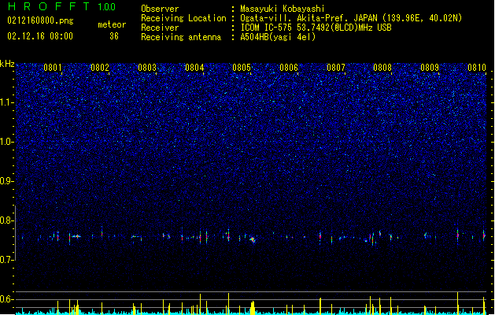Click the 1.0 kHz axis label
Image resolution: width=495 pixels, height=315 pixels.
6,142
